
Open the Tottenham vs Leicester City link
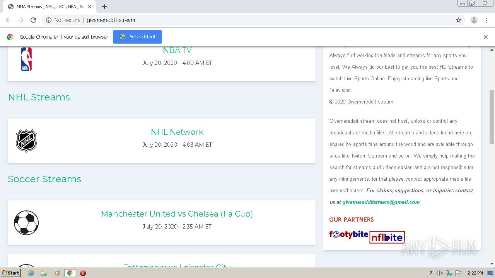(x=177, y=266)
